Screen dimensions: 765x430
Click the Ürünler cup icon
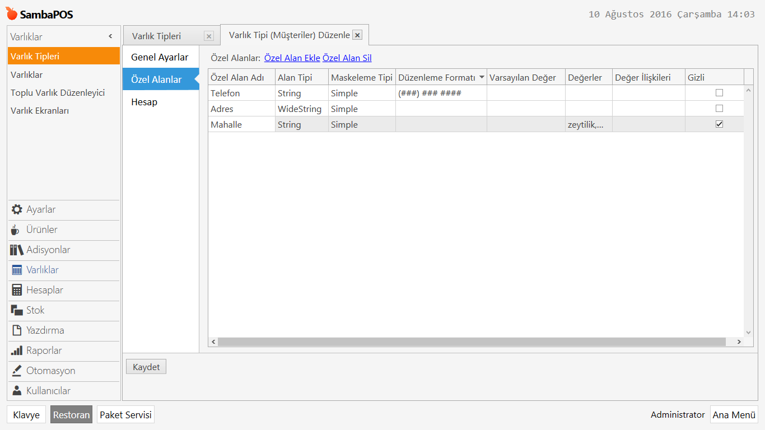[16, 230]
